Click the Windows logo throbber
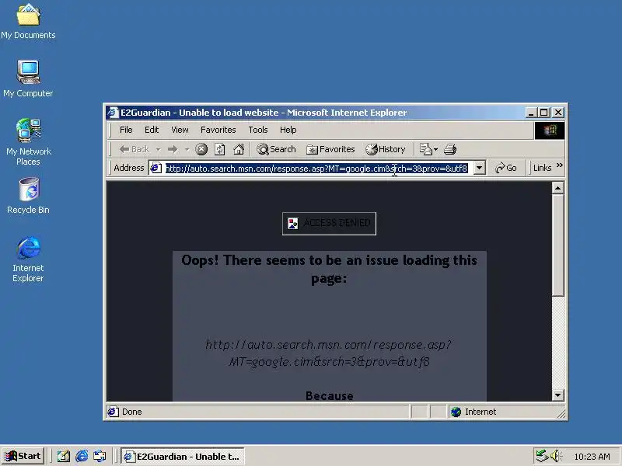 coord(550,130)
